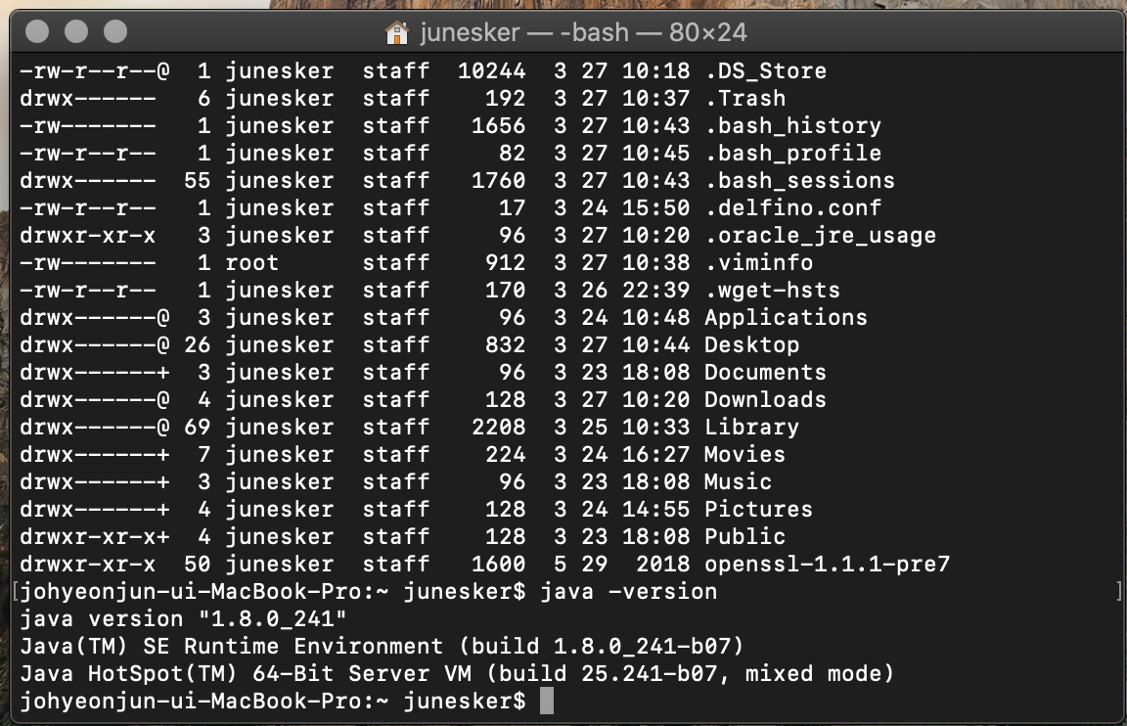Image resolution: width=1127 pixels, height=726 pixels.
Task: Click the 'Applications' directory name
Action: tap(787, 318)
